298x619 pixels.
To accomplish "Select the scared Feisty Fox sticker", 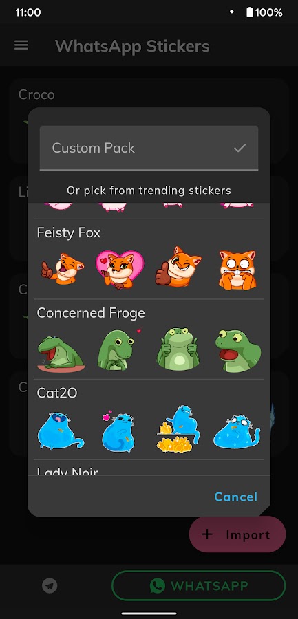I will 237,270.
